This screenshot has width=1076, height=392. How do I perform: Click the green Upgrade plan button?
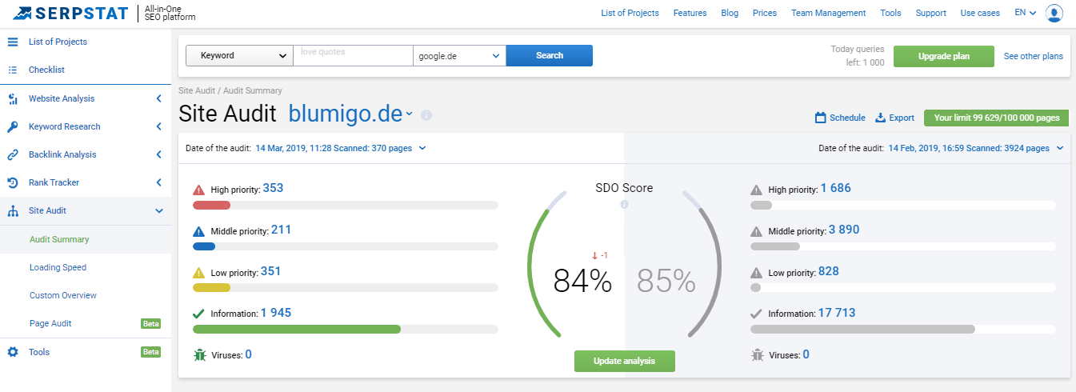944,56
